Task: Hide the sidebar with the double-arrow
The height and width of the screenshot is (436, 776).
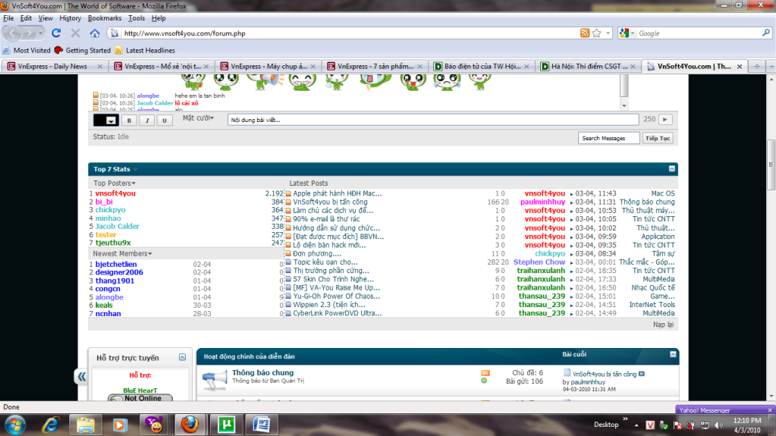Action: [x=81, y=377]
